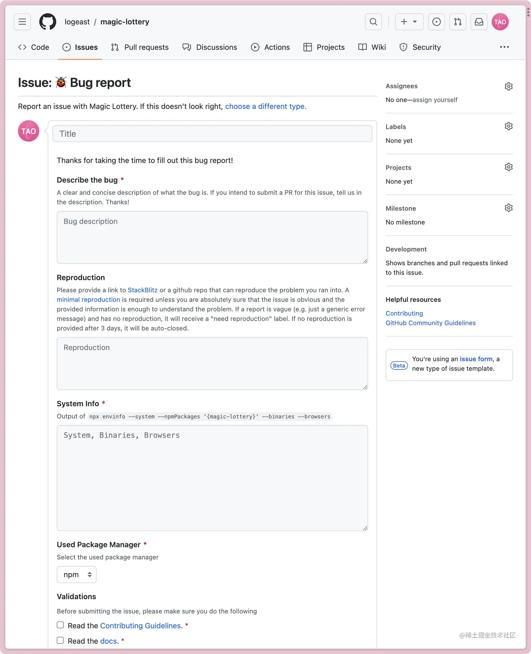
Task: Open the Contributing Guidelines link in Validations
Action: pos(140,626)
